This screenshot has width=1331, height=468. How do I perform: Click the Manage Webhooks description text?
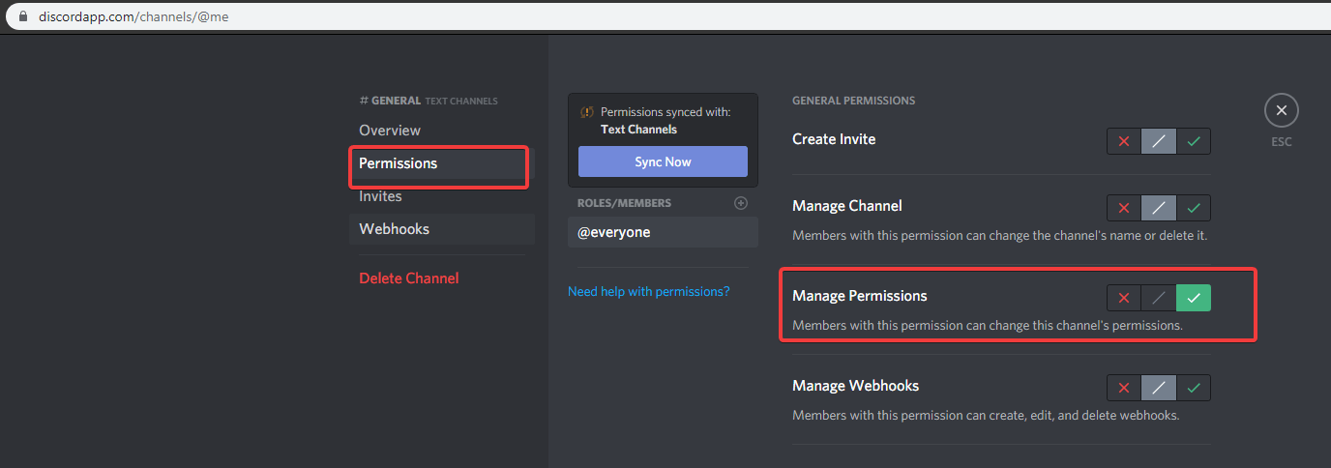986,416
